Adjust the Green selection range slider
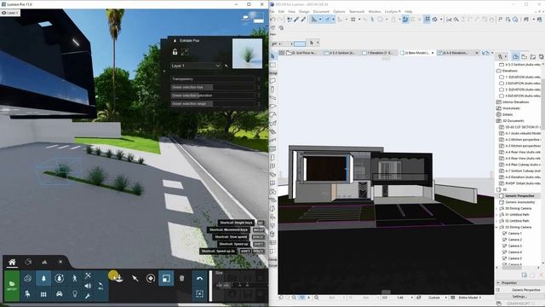The width and height of the screenshot is (545, 307). click(x=212, y=104)
